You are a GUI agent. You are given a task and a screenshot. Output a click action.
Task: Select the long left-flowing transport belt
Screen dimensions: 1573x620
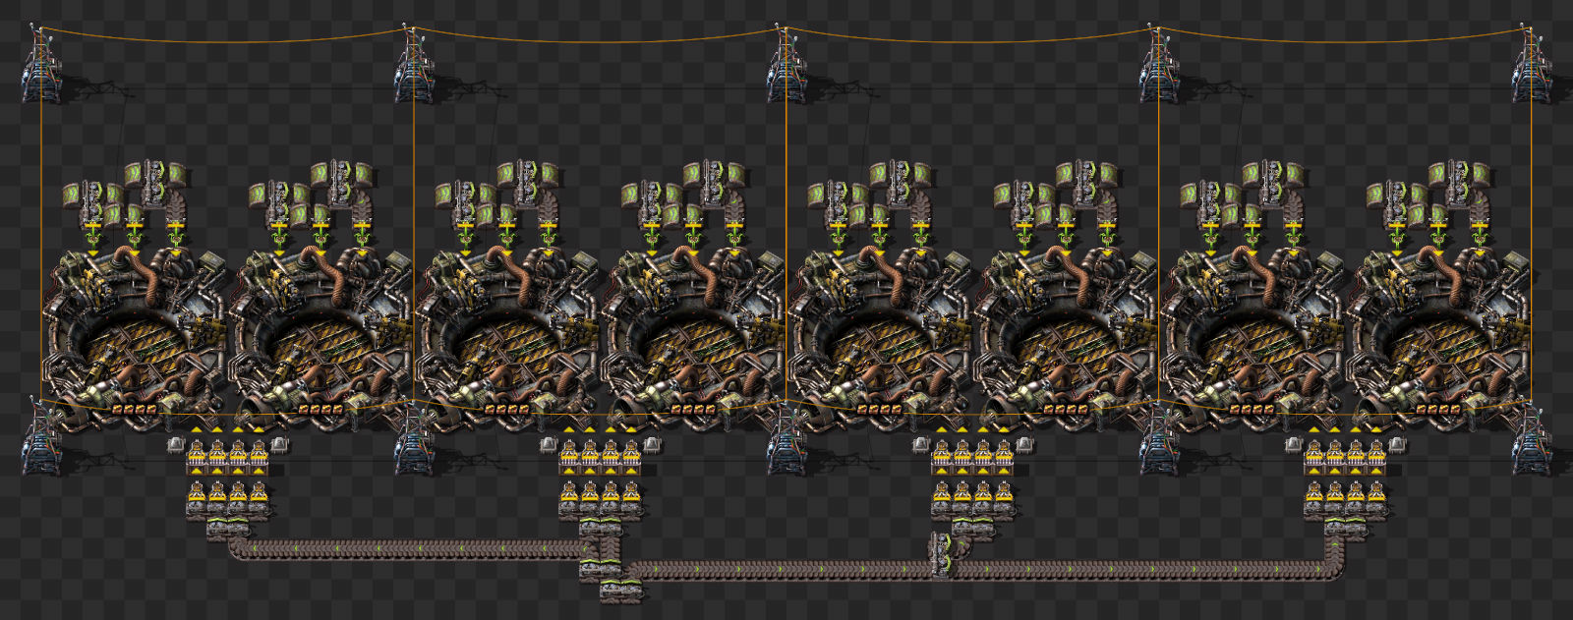click(413, 549)
